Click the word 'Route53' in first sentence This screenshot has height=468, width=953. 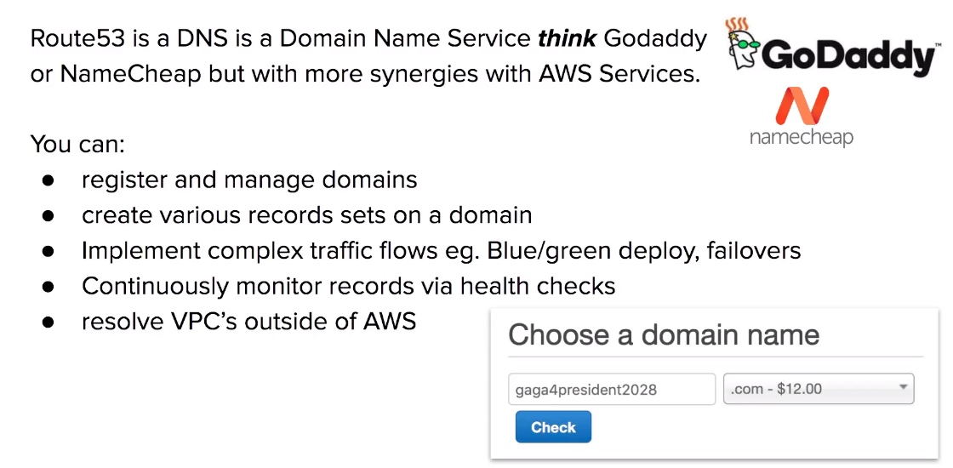[x=77, y=39]
